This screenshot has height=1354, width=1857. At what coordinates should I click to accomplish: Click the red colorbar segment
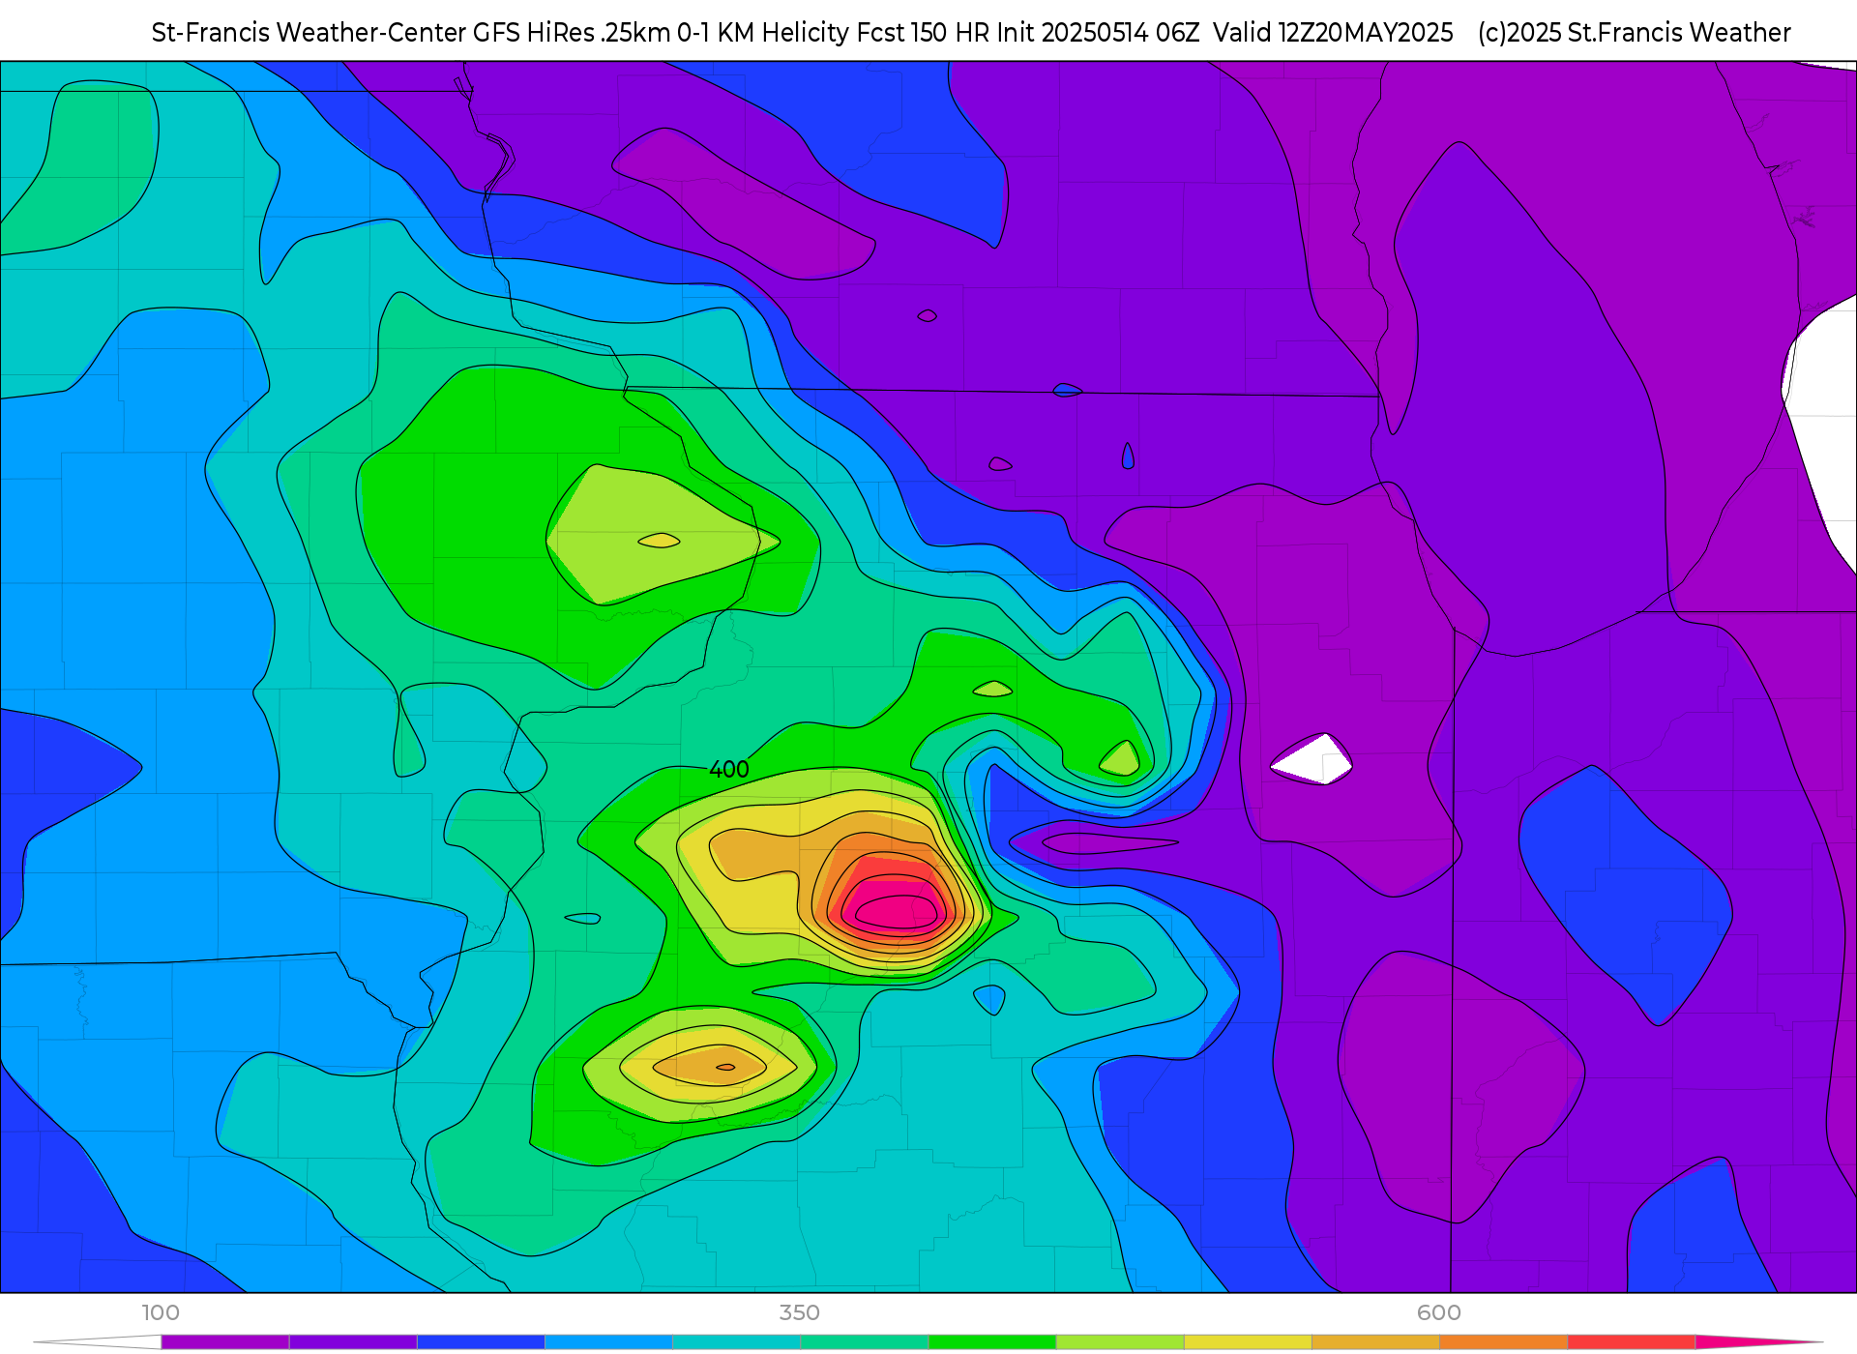point(1631,1342)
